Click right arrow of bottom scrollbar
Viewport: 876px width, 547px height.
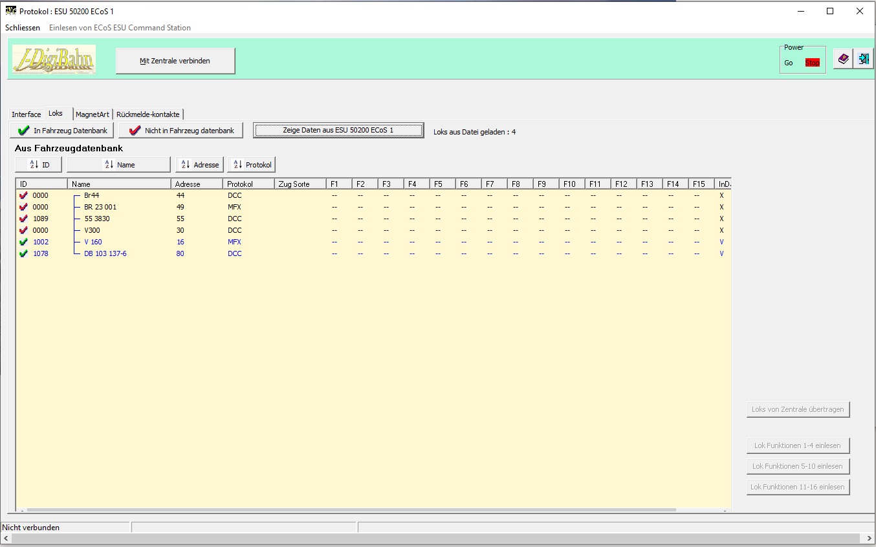pos(870,538)
